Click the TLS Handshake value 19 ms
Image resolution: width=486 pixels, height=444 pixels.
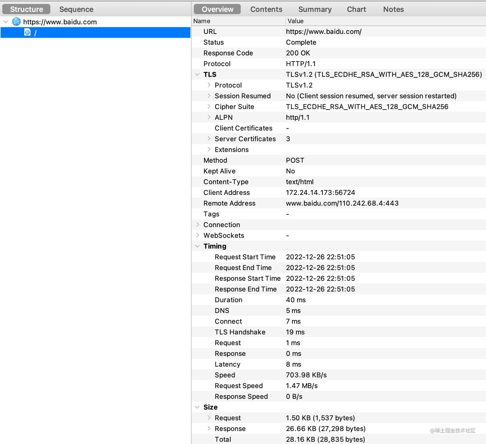pyautogui.click(x=295, y=332)
